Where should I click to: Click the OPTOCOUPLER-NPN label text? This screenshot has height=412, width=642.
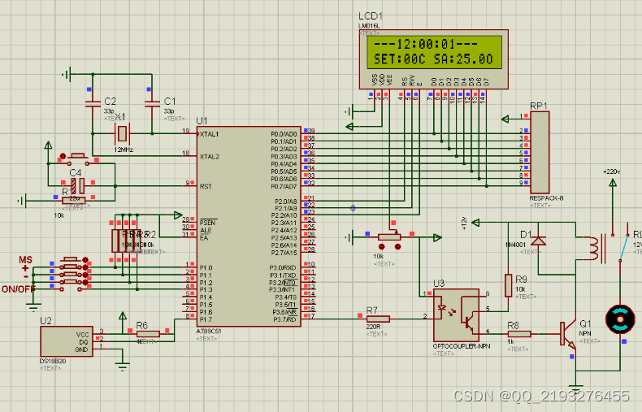462,346
